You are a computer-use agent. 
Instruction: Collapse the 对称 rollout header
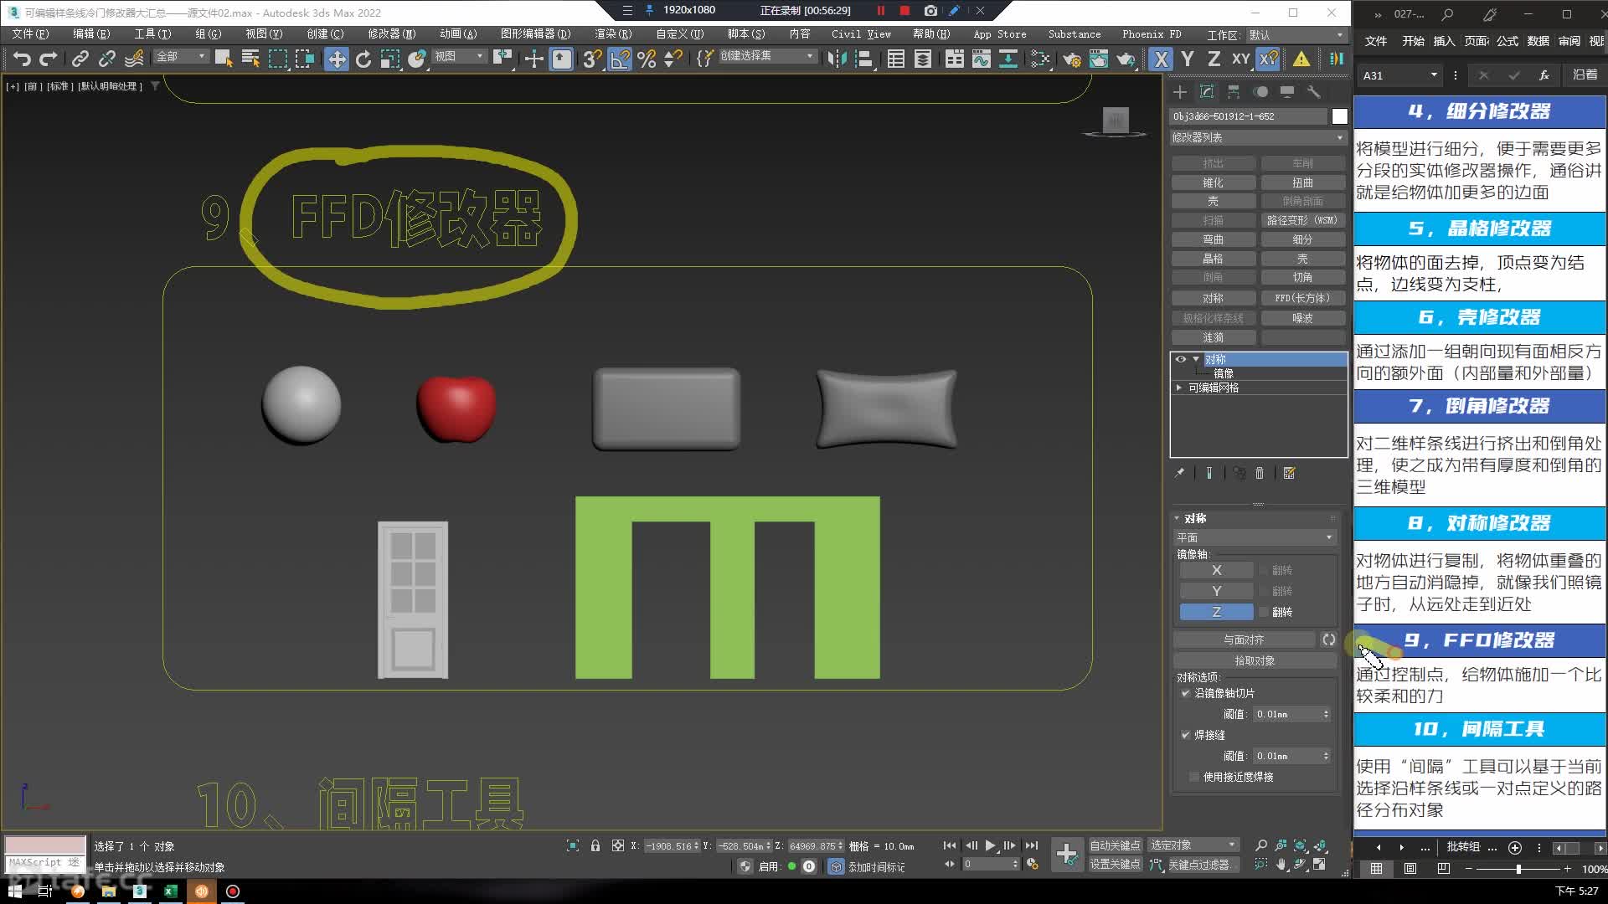1194,518
